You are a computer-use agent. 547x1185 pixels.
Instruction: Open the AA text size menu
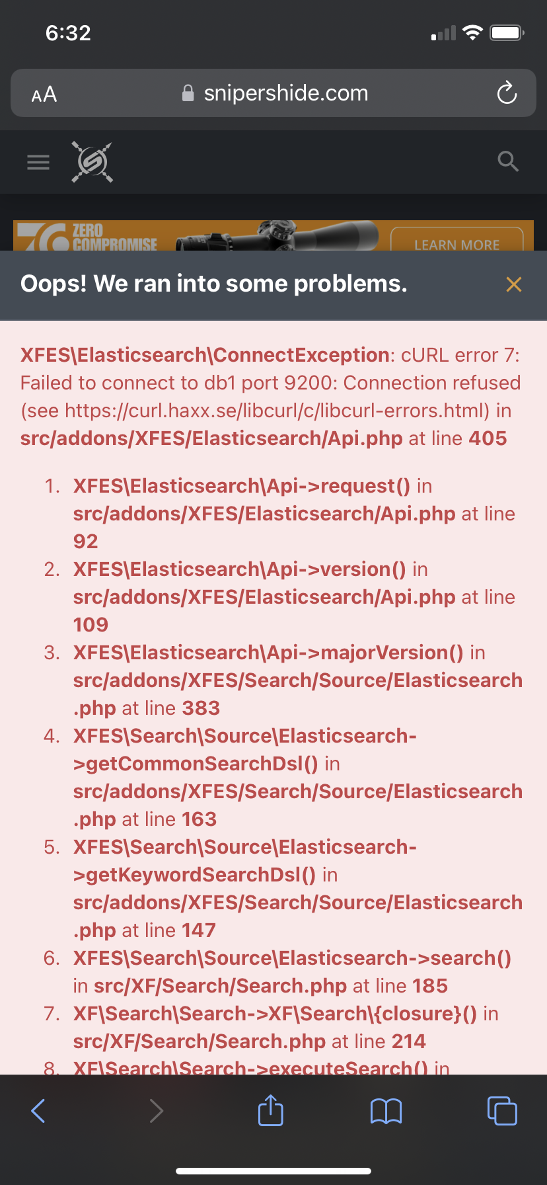click(44, 95)
